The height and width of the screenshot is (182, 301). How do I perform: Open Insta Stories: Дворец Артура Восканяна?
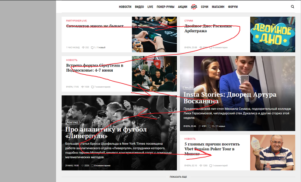(x=230, y=97)
